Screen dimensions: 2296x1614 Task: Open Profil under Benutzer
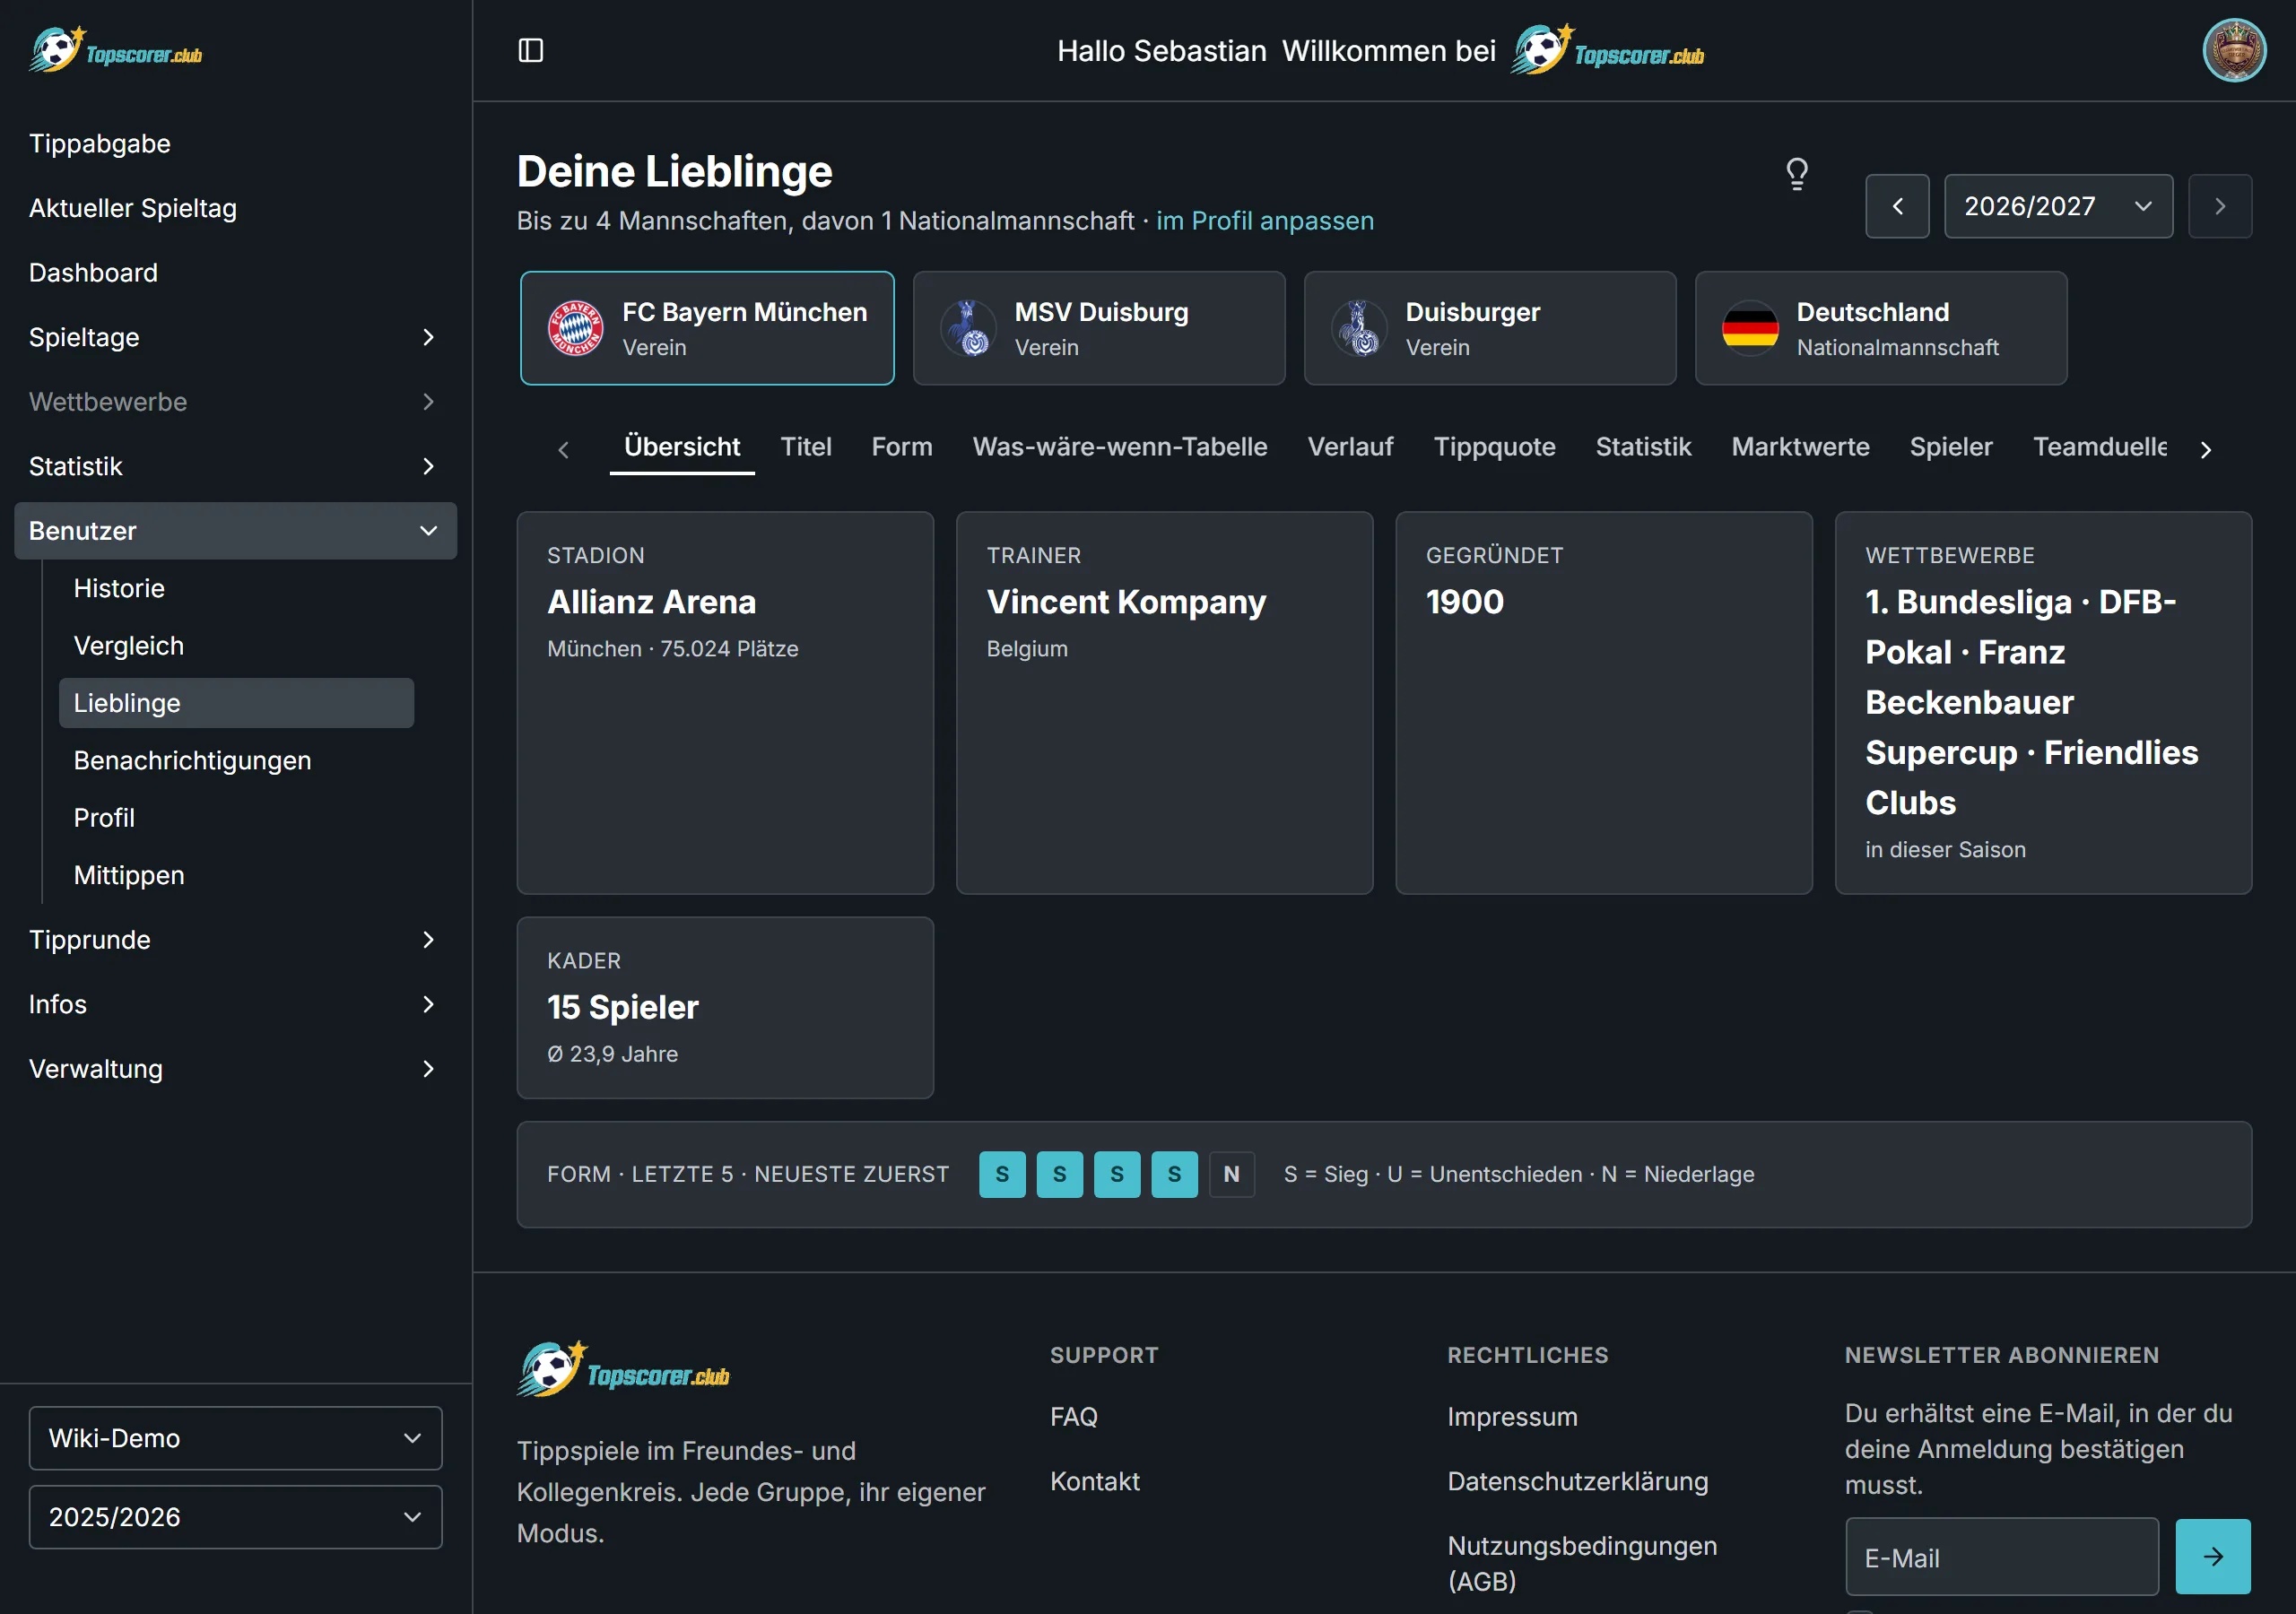click(236, 818)
